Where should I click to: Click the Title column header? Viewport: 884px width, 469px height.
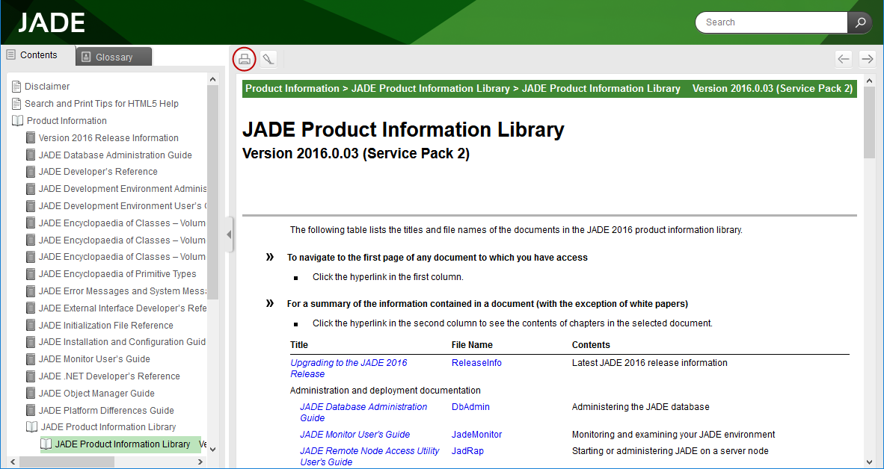[299, 345]
